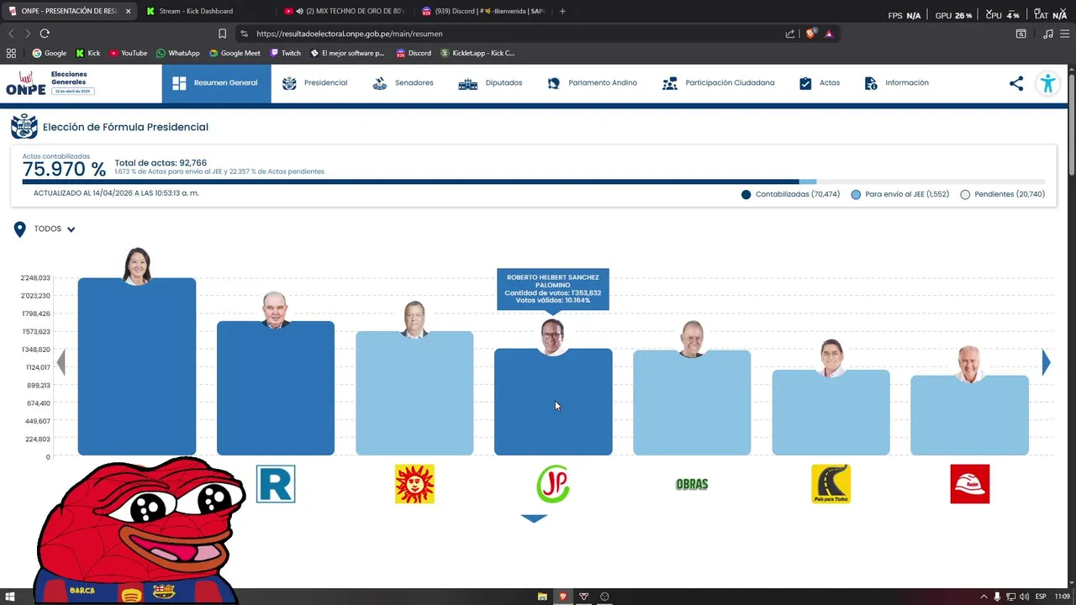Screen dimensions: 1076x605
Task: Open the Actas section
Action: tap(819, 83)
